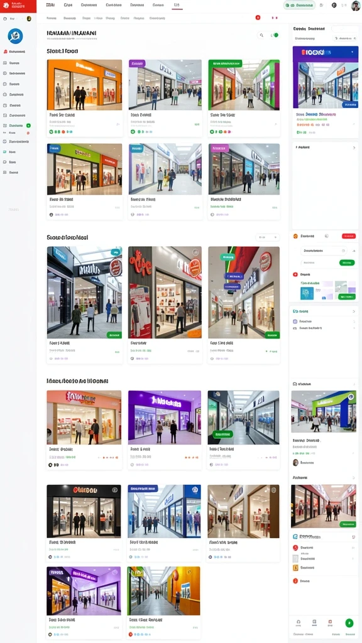Screen dimensions: 362x643
Task: Select the first sidebar item with red icon
Action: coord(14,51)
